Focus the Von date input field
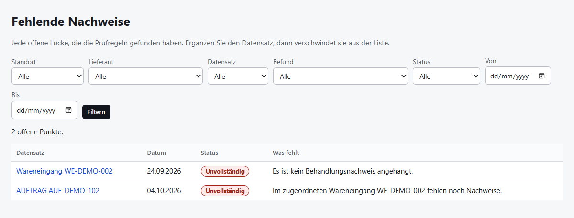This screenshot has width=574, height=218. click(518, 76)
